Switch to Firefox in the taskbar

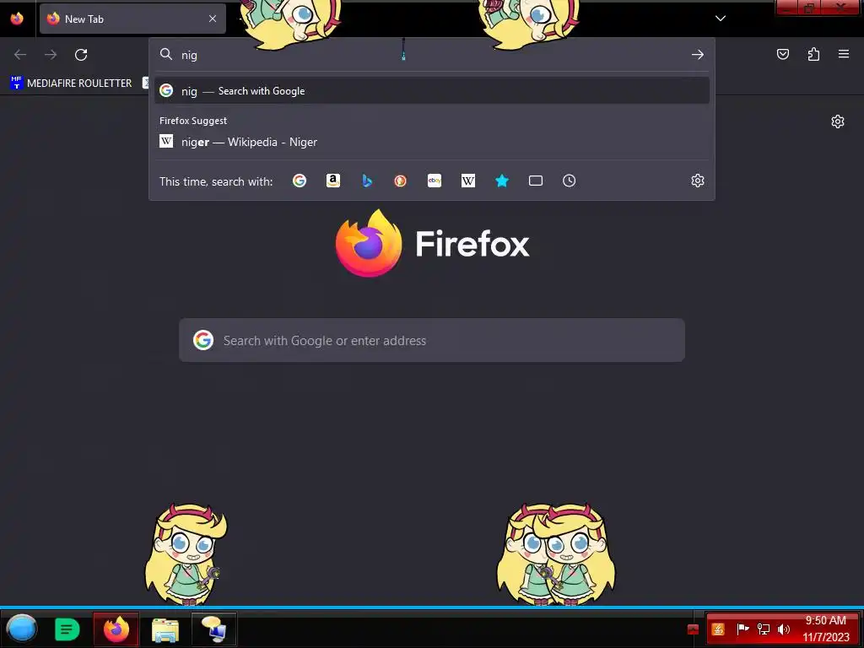116,629
